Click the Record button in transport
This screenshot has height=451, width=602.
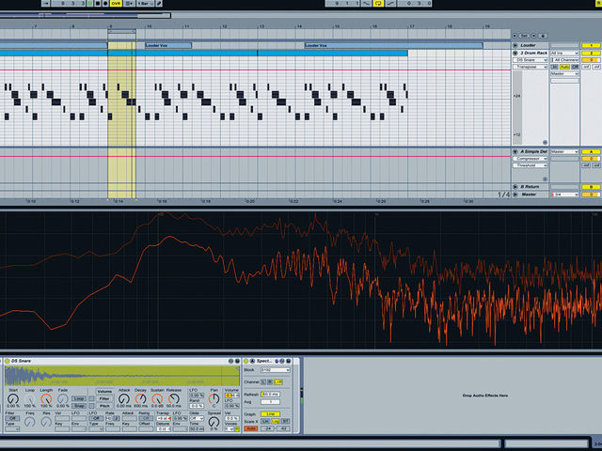[x=105, y=4]
